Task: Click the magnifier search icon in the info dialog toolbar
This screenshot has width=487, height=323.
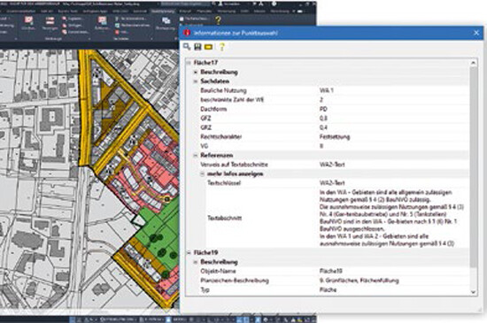Action: click(187, 47)
